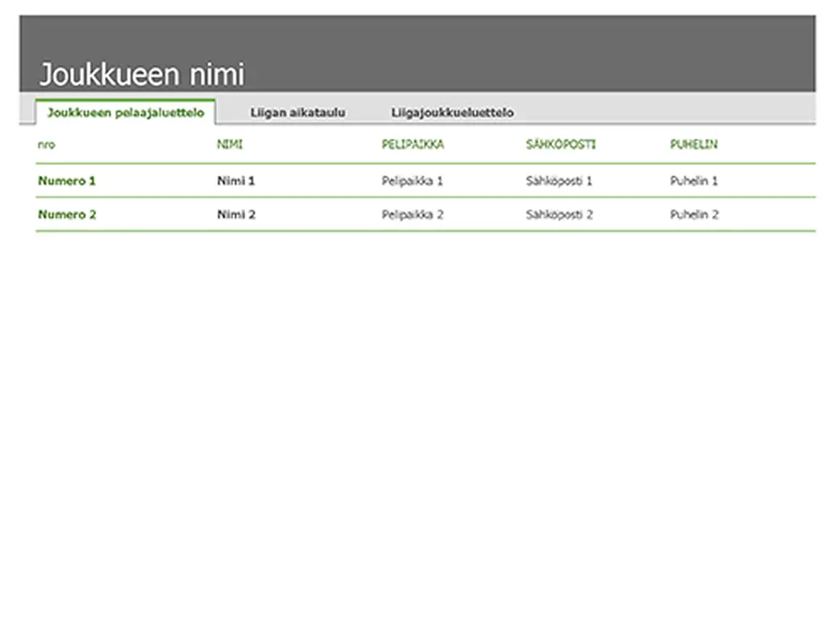The width and height of the screenshot is (835, 641).
Task: Select the Numero 1 cell
Action: [x=67, y=181]
